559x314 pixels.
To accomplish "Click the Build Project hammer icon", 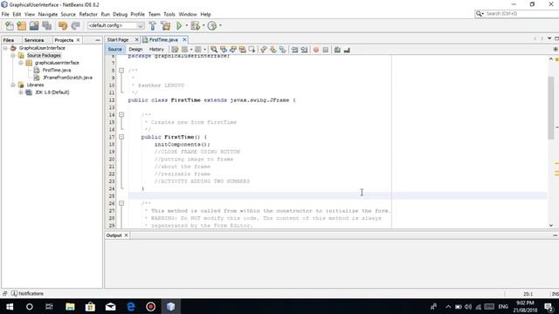I will click(153, 25).
